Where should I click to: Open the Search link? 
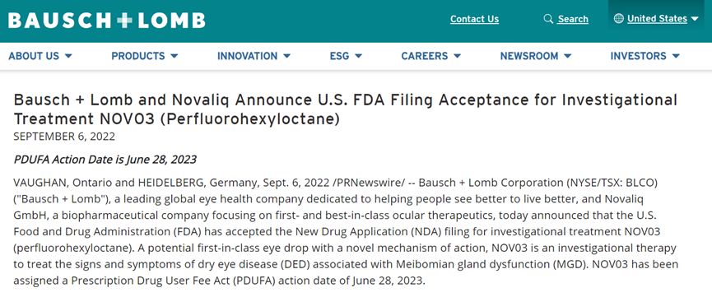573,19
